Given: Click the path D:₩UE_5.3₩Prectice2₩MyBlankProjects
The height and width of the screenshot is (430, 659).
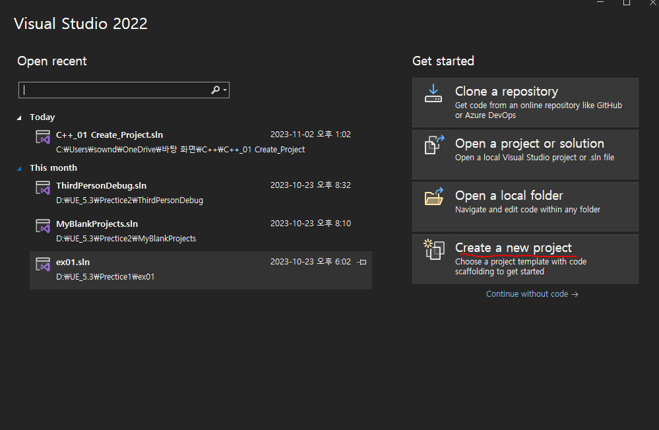Looking at the screenshot, I should (126, 239).
